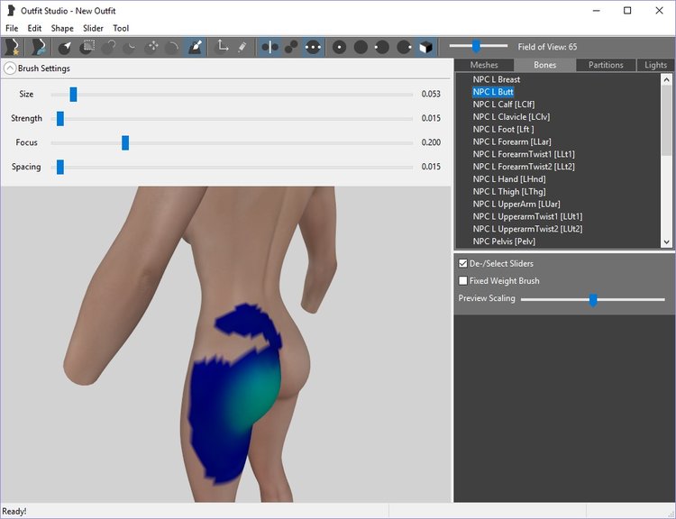Viewport: 676px width, 519px height.
Task: Collapse the Brush Settings panel
Action: coord(10,68)
